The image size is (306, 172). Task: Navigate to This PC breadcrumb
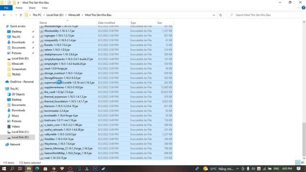point(37,15)
